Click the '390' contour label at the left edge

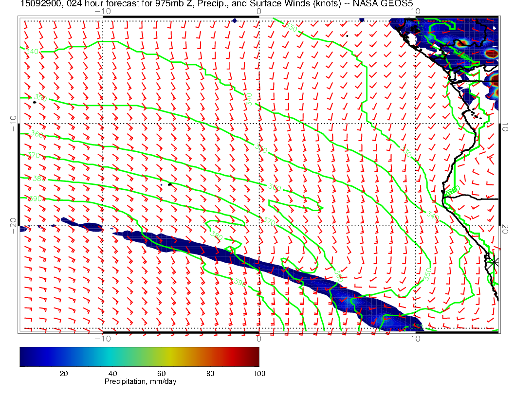(x=36, y=199)
